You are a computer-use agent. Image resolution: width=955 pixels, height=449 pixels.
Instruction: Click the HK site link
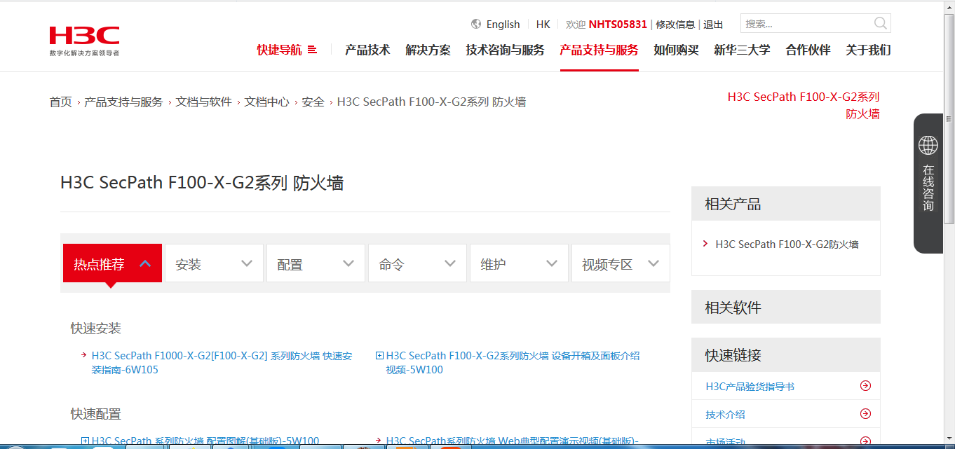(543, 24)
